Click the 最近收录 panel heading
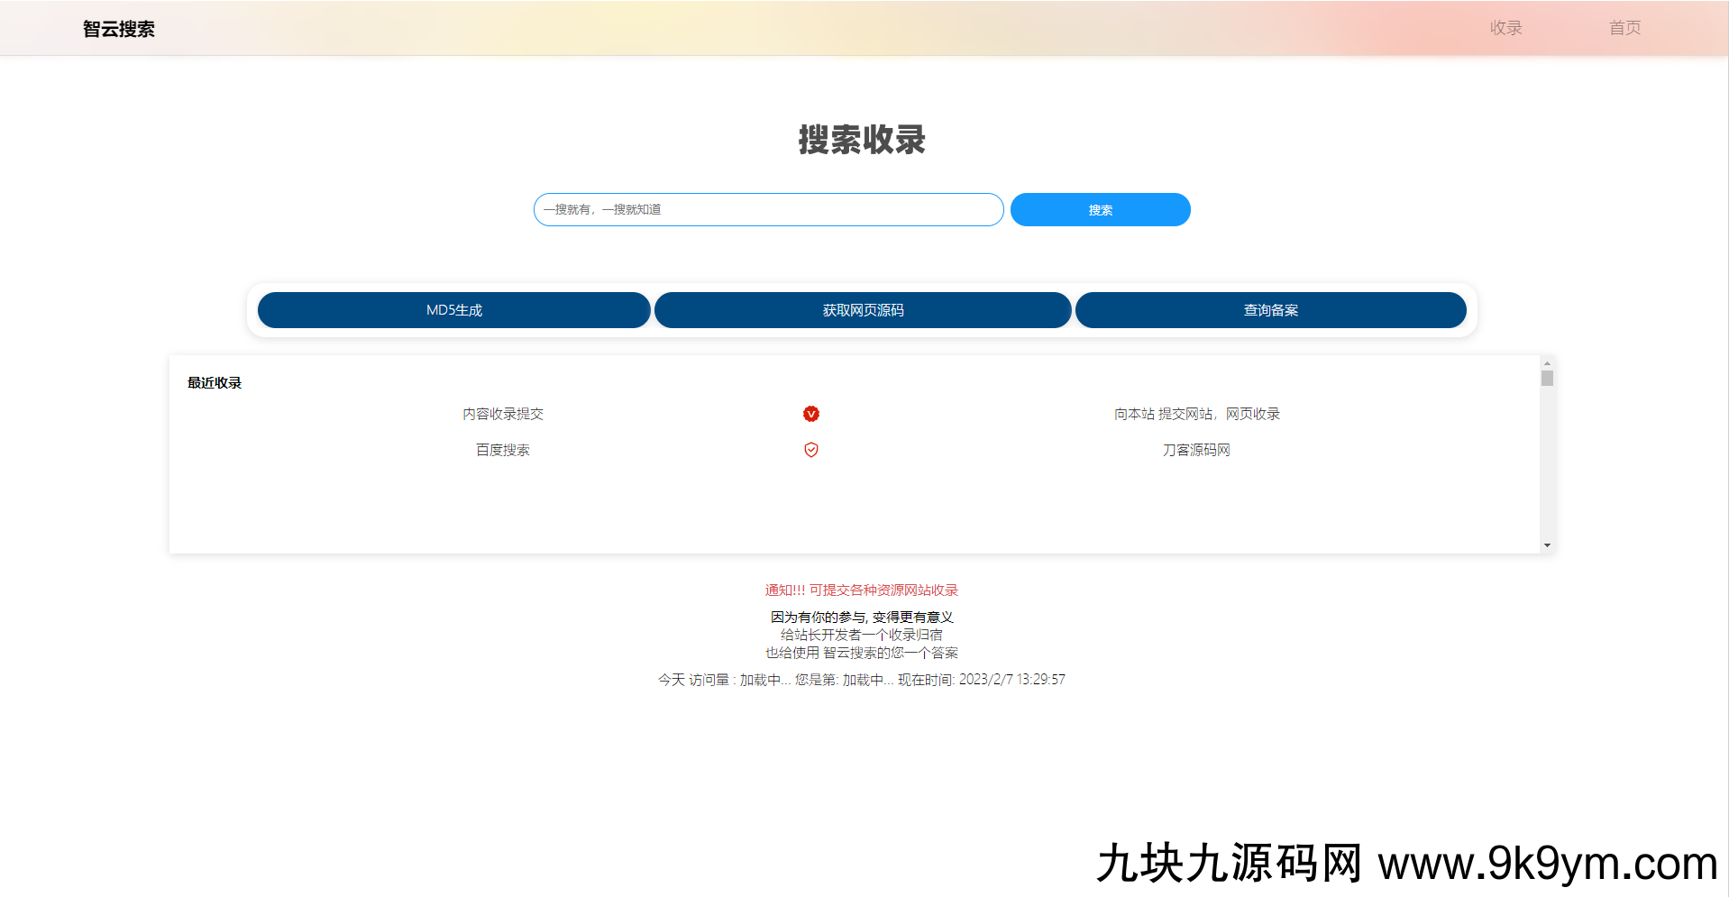The image size is (1729, 897). click(215, 383)
